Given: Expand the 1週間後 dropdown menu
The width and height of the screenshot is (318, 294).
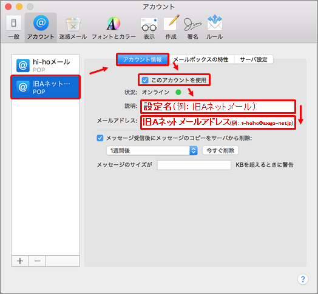Looking at the screenshot, I should point(152,150).
